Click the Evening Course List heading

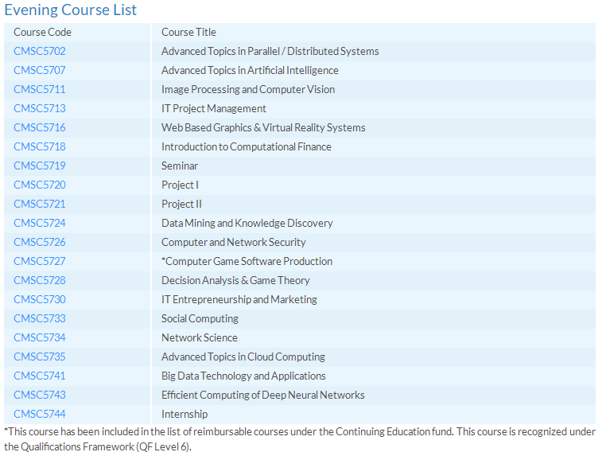pyautogui.click(x=70, y=10)
